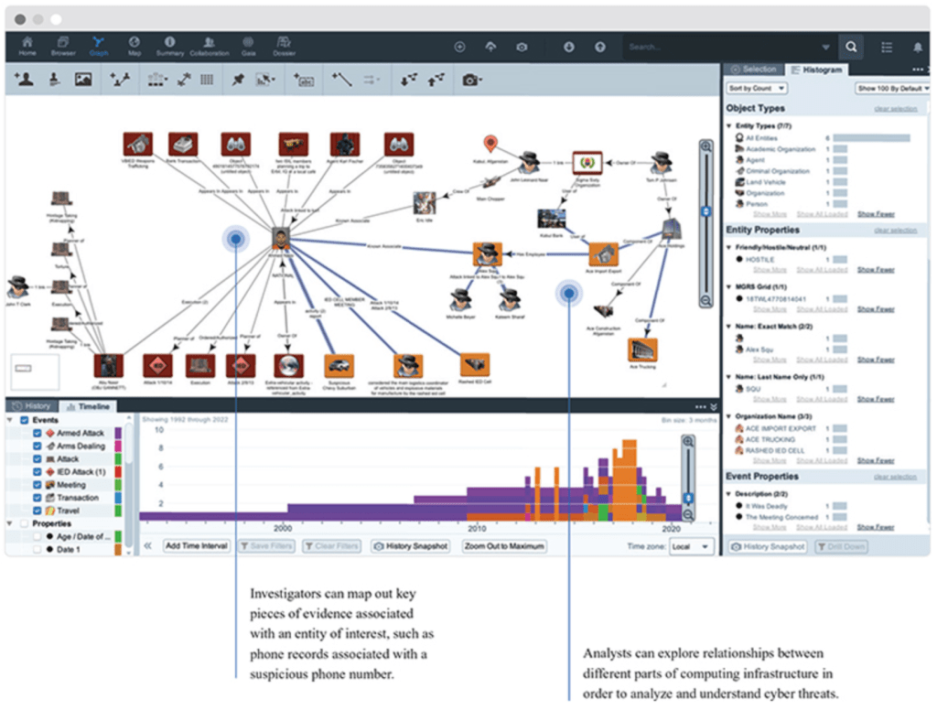
Task: Collapse the Friendly/Hostile/Neutral (1/1) section
Action: (729, 247)
